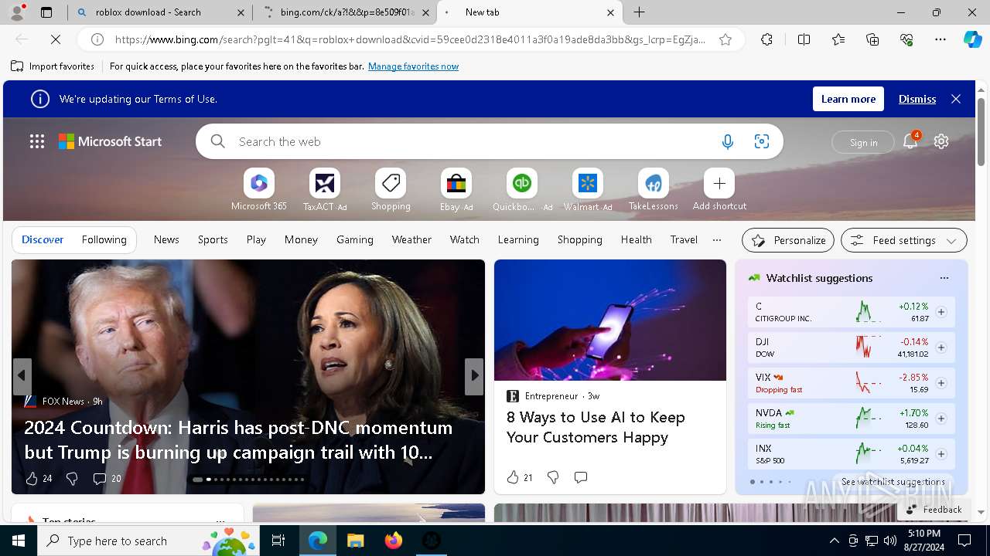Image resolution: width=990 pixels, height=556 pixels.
Task: Open the News feed category
Action: (x=166, y=239)
